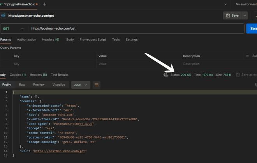Image resolution: width=257 pixels, height=163 pixels.
Task: Open the JSON format dropdown
Action: [81, 85]
